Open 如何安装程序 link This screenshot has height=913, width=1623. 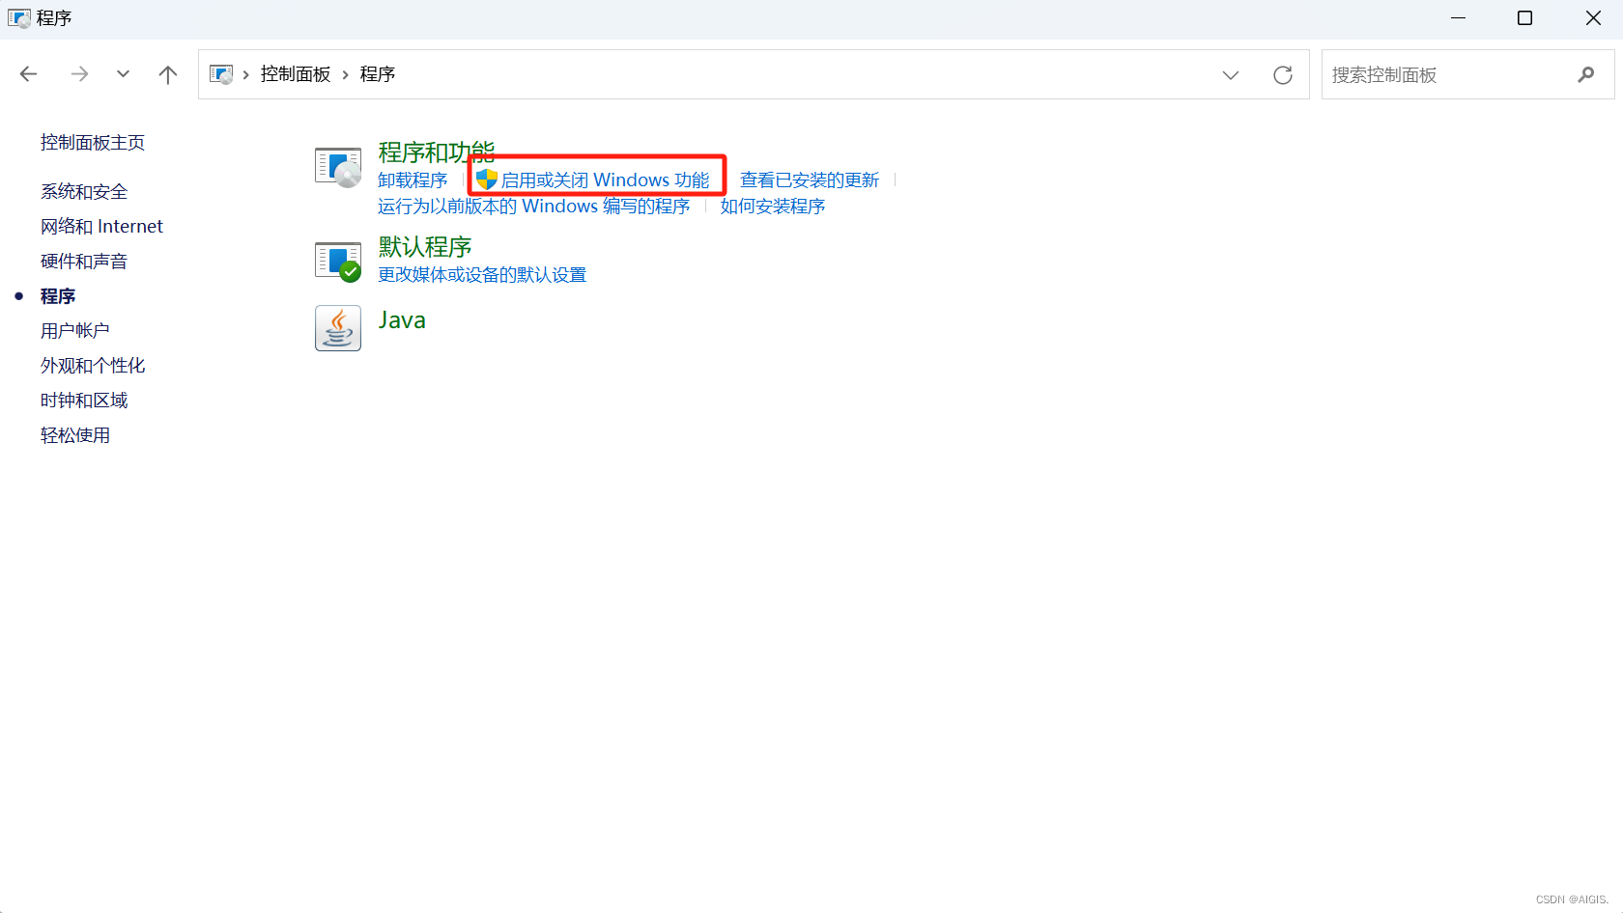773,207
